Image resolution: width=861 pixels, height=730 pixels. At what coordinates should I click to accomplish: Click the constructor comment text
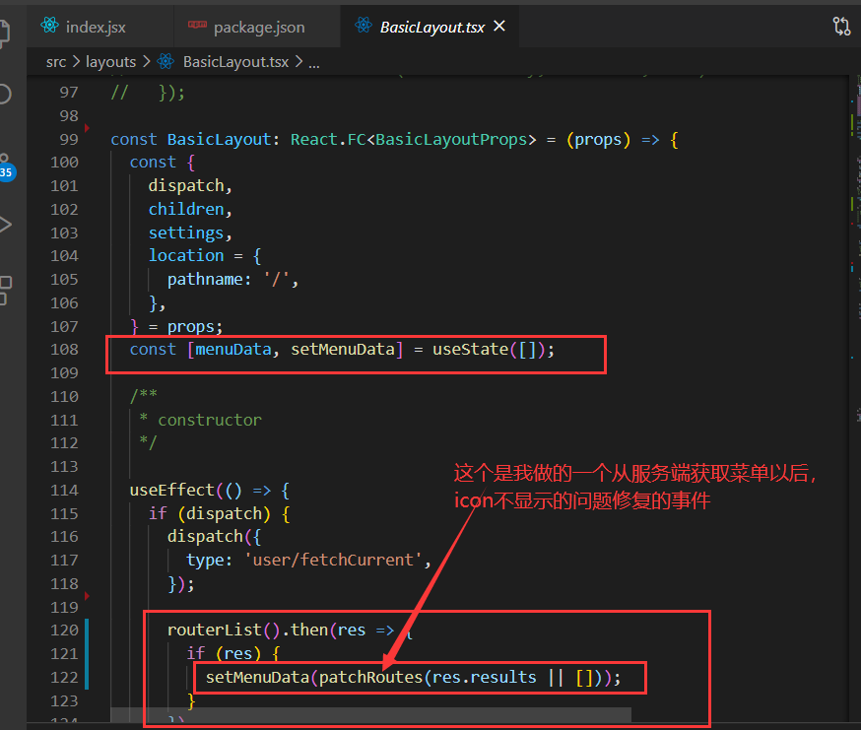tap(210, 421)
